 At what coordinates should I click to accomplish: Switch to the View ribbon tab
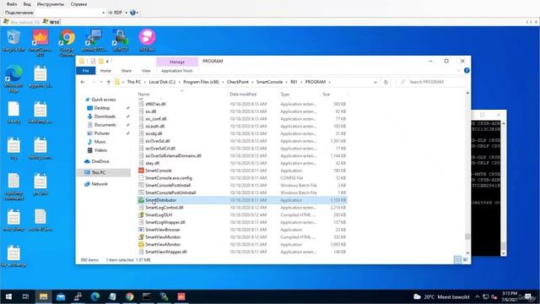pyautogui.click(x=146, y=71)
